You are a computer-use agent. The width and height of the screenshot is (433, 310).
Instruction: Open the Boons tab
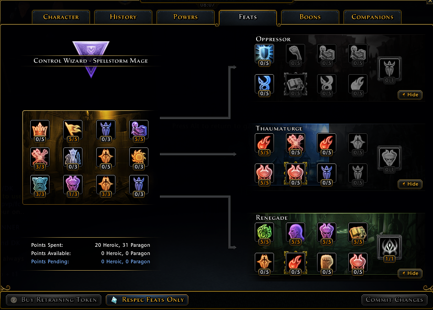(x=310, y=17)
